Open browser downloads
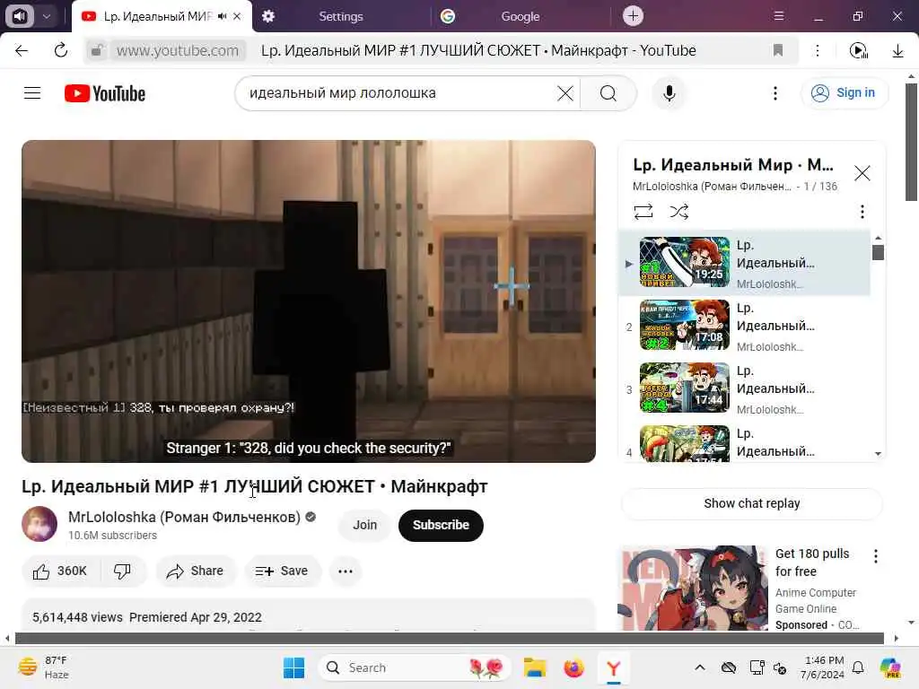 (x=897, y=50)
